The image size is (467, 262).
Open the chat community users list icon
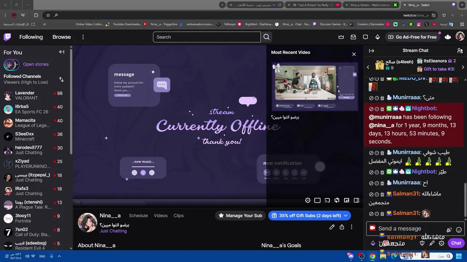[x=460, y=51]
